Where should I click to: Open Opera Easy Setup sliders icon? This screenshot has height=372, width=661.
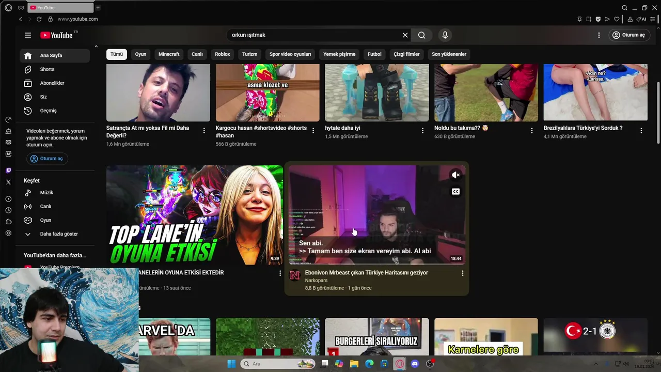pos(654,19)
